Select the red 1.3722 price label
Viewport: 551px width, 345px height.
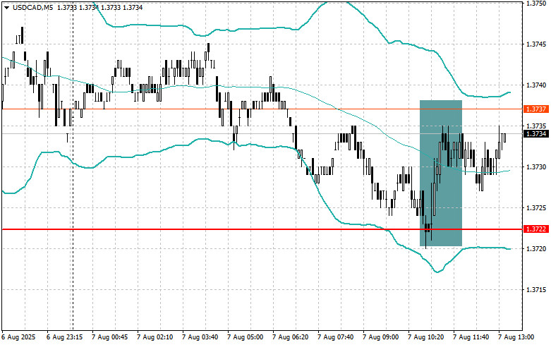(x=536, y=229)
